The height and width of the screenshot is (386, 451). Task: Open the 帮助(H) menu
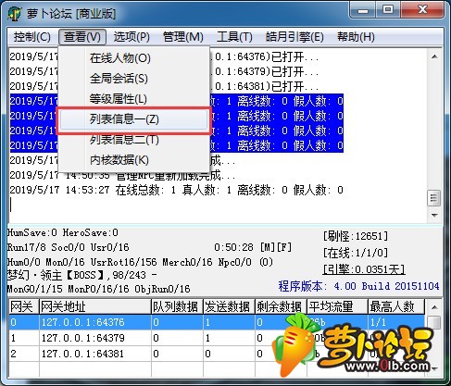tap(356, 37)
